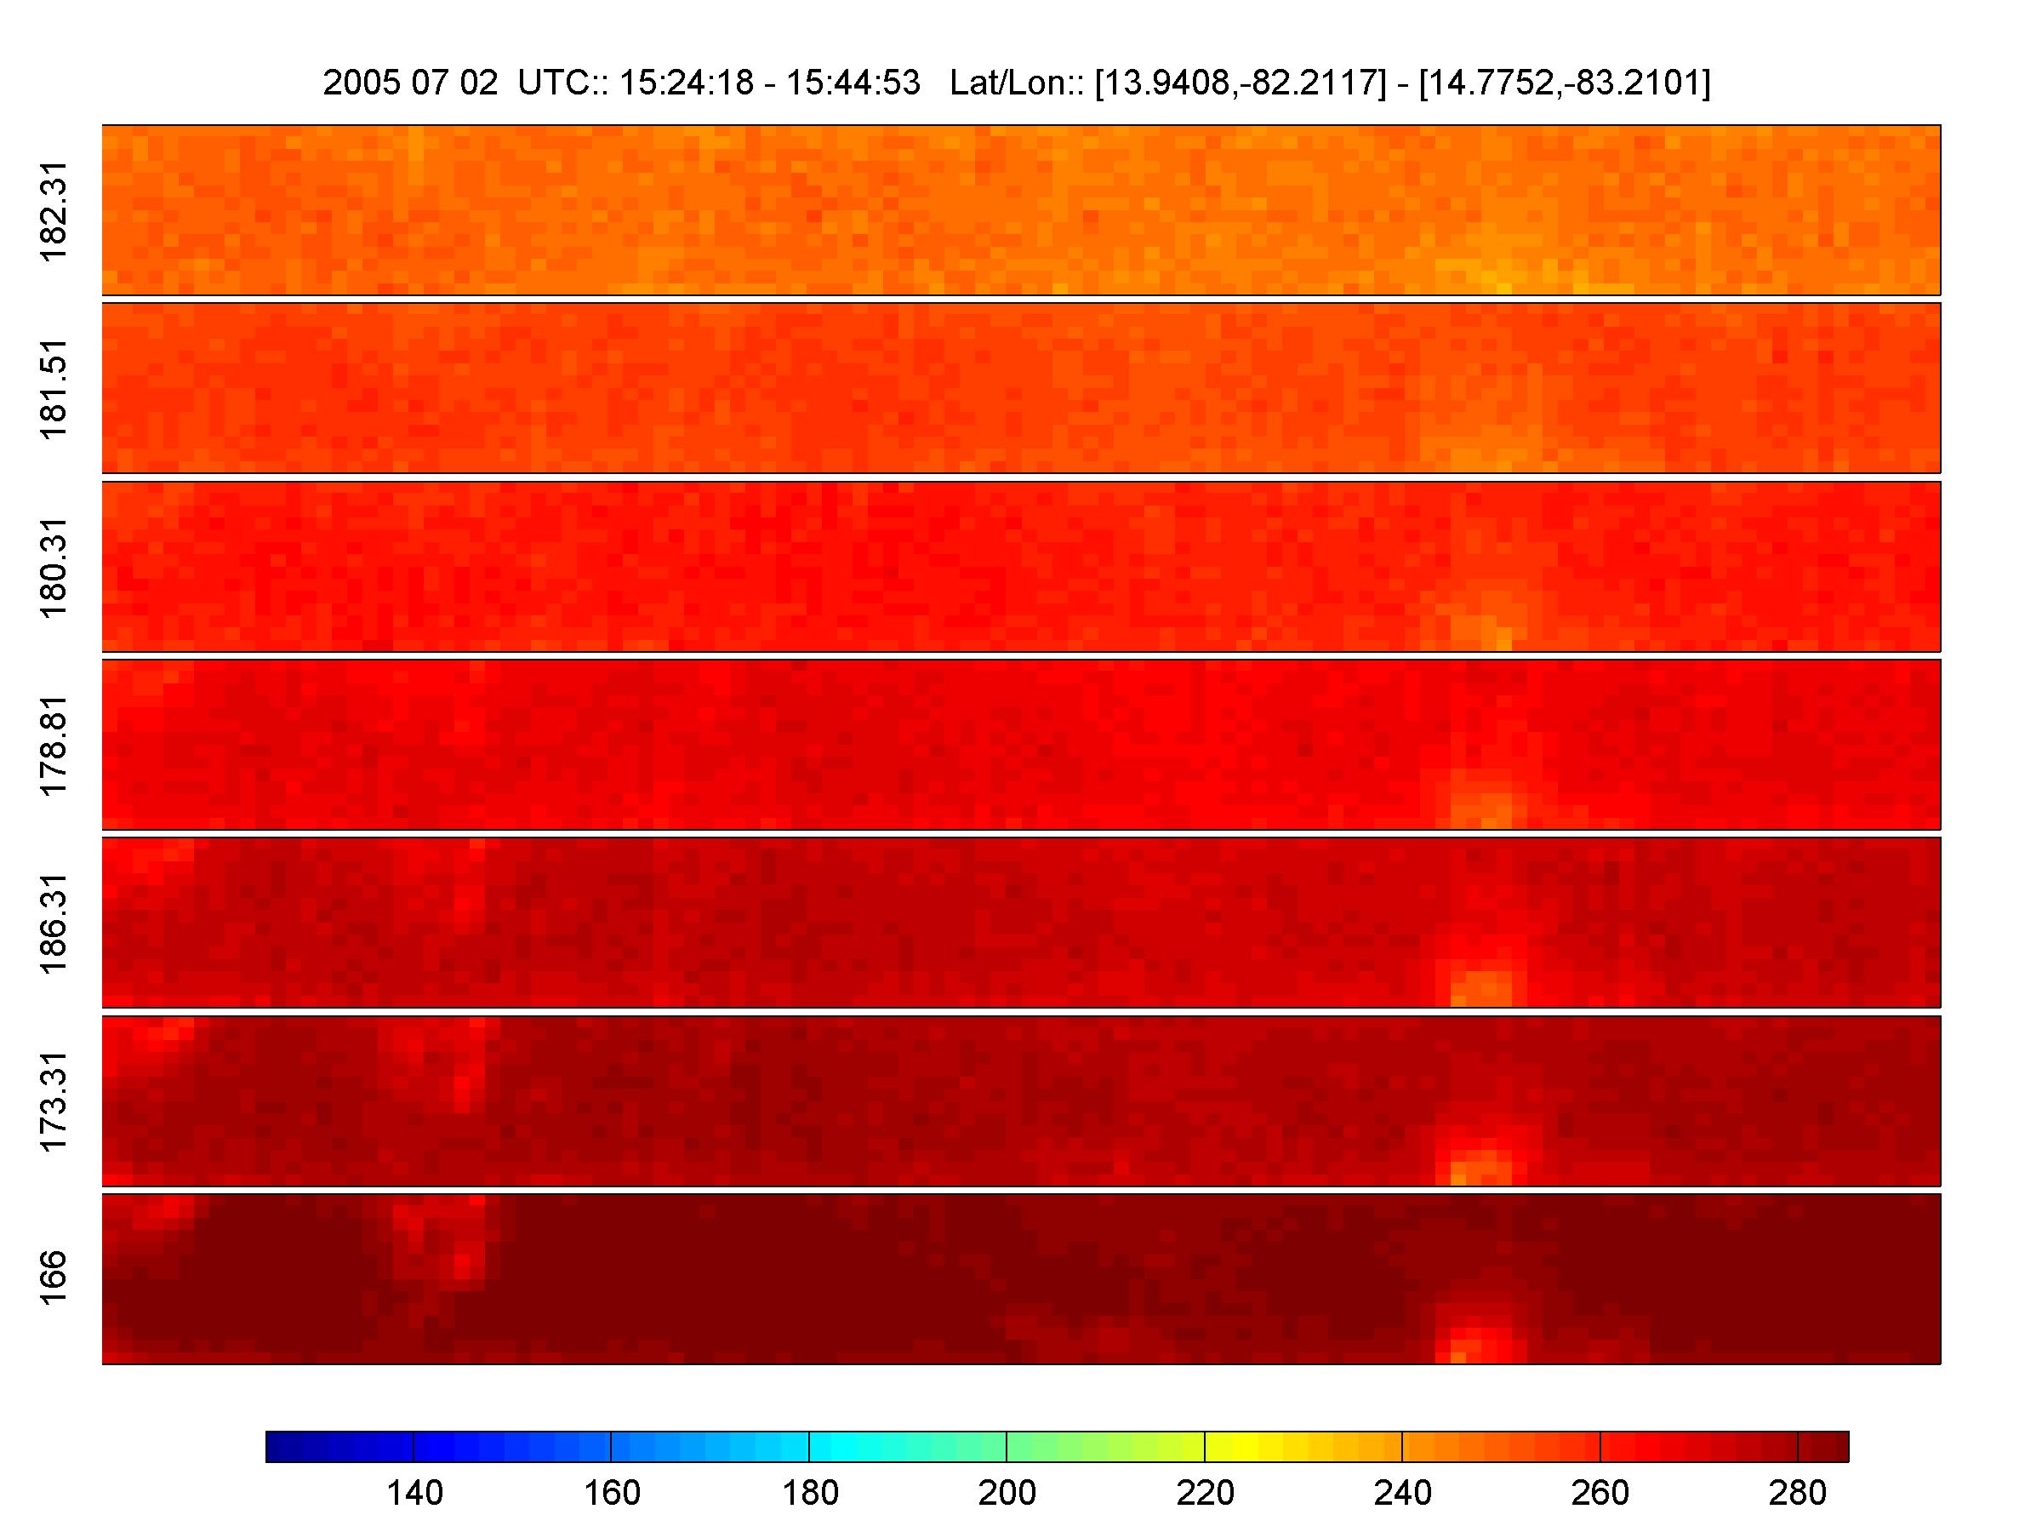
Task: Click the 178.81 heatmap strip
Action: click(1020, 745)
